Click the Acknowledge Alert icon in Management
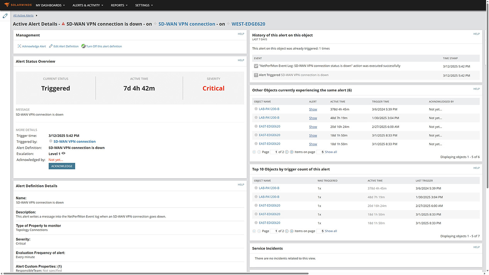This screenshot has width=489, height=275. pos(19,46)
